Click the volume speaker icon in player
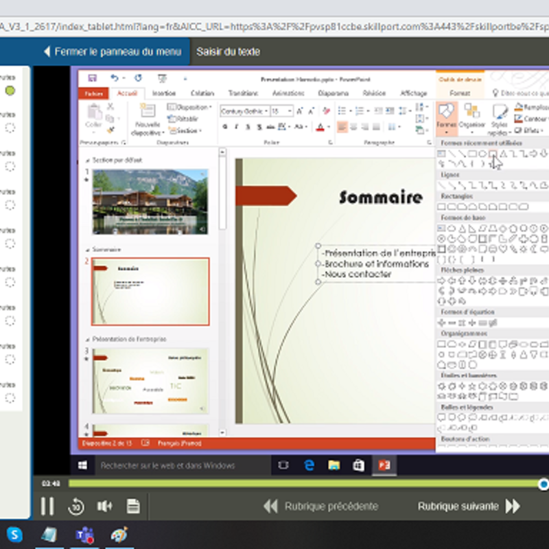The image size is (549, 549). click(x=104, y=506)
